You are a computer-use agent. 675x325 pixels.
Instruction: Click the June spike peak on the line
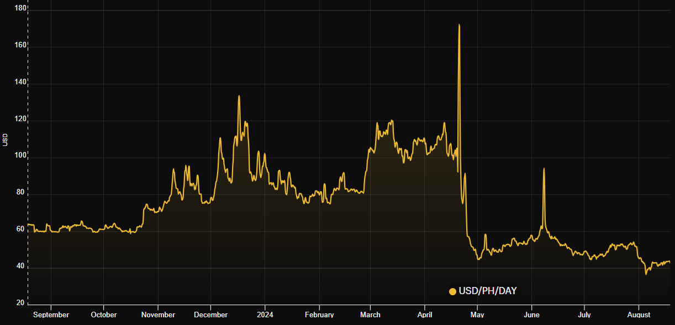click(x=544, y=169)
